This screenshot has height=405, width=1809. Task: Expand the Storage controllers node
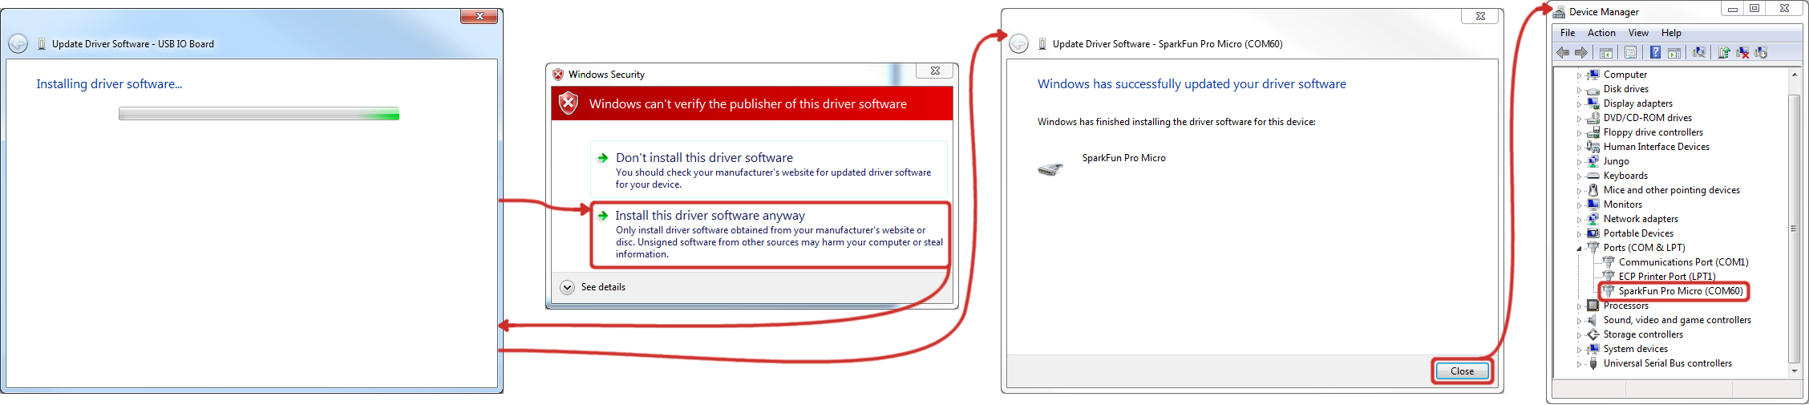[1580, 335]
